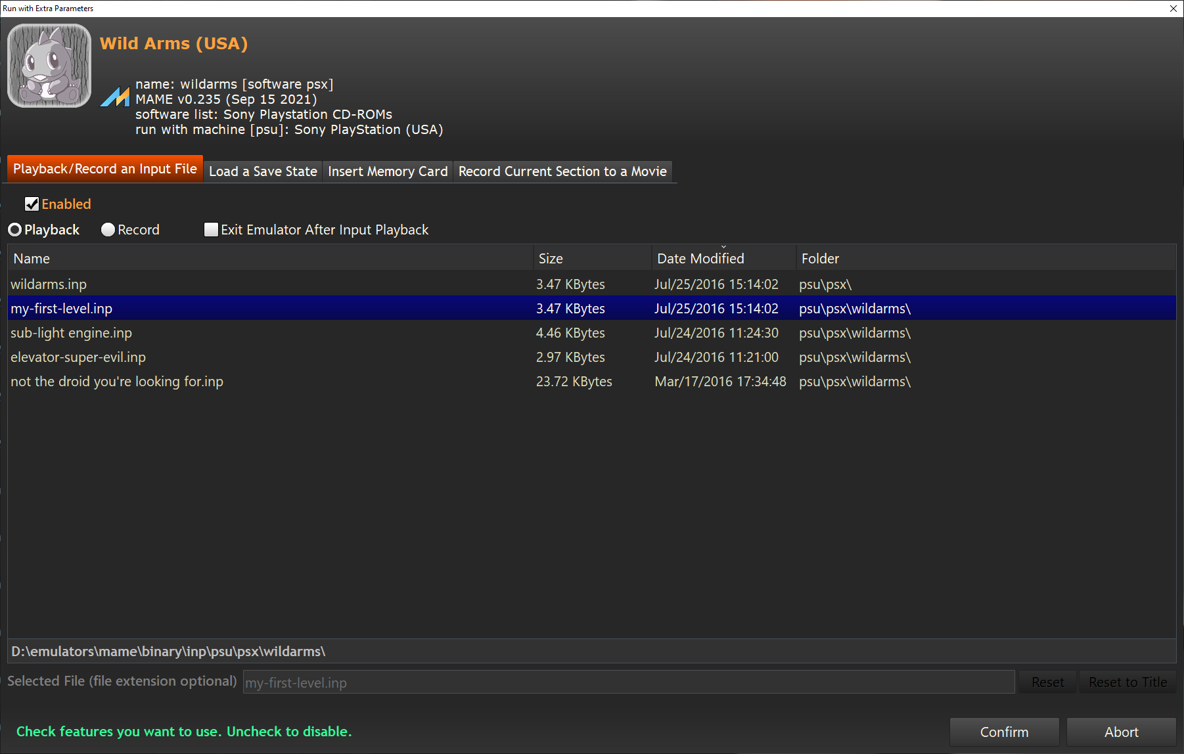This screenshot has width=1184, height=754.
Task: Open Record Current Section to a Movie tab
Action: point(562,171)
